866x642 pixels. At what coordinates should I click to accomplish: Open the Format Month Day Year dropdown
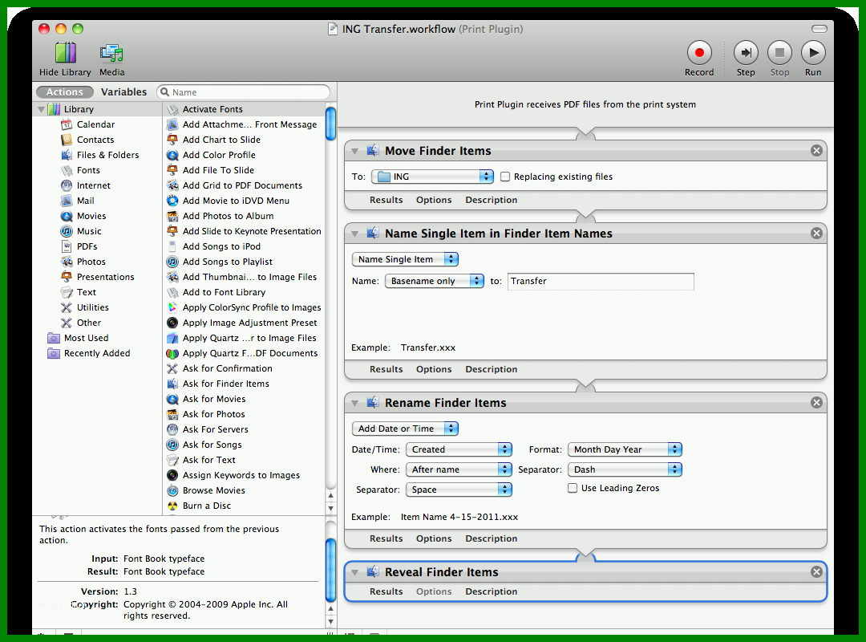(625, 449)
